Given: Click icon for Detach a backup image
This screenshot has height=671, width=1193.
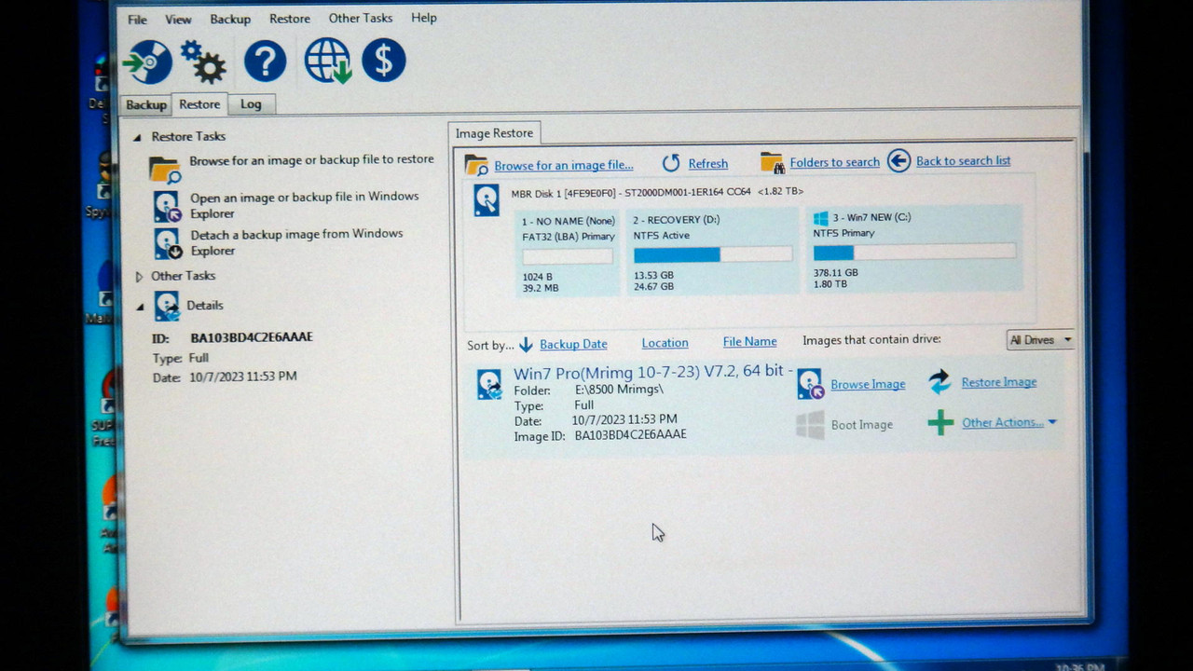Looking at the screenshot, I should point(168,243).
